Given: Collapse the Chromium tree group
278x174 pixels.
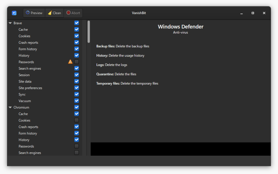Looking at the screenshot, I should (x=10, y=107).
